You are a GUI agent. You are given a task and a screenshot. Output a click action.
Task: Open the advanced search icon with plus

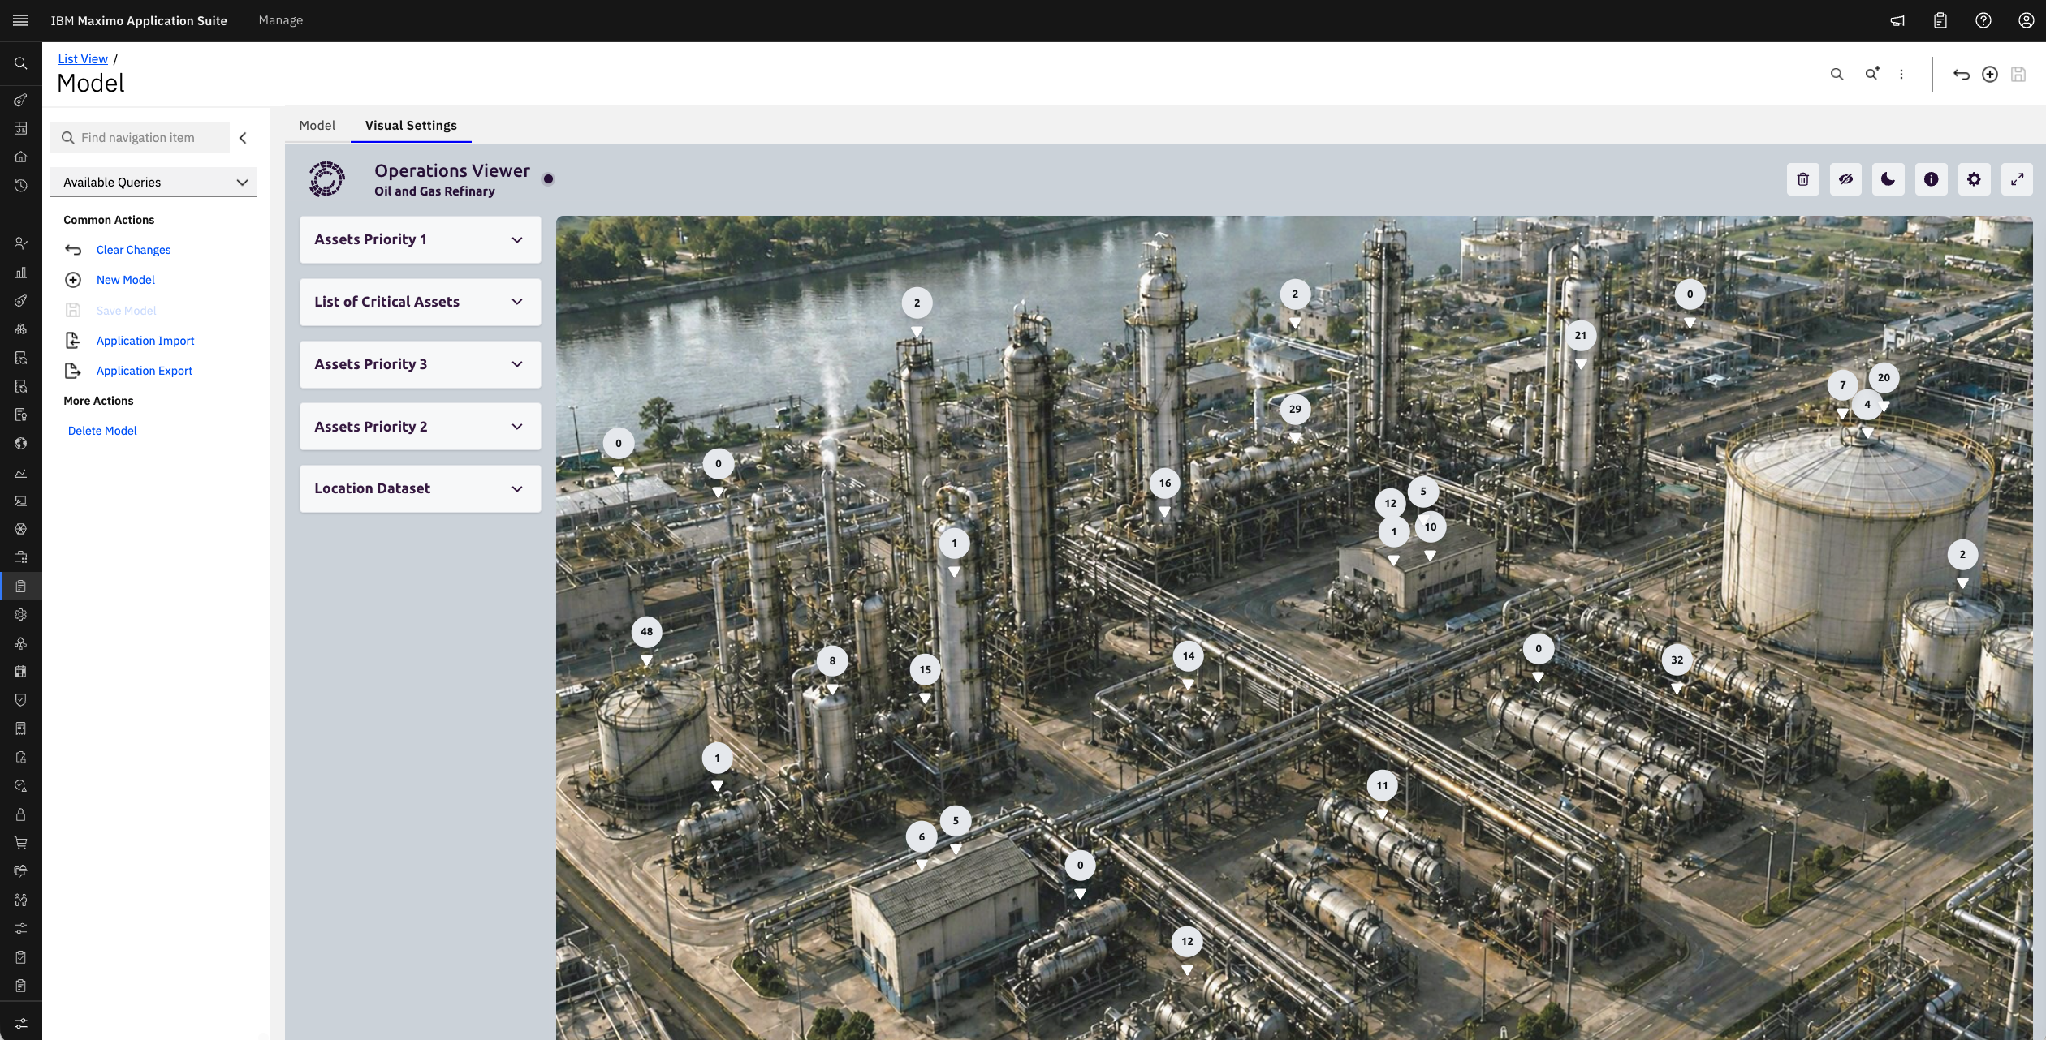[x=1872, y=74]
